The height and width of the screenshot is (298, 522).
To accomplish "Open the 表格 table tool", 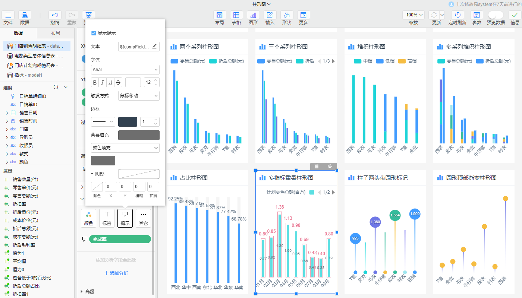I will (236, 15).
